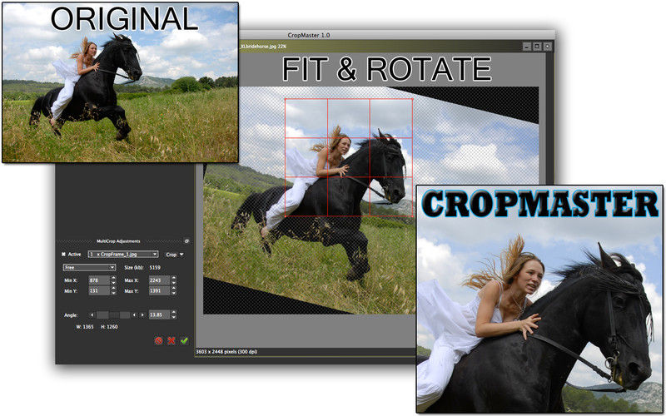Click the Min X value field
666x416 pixels.
[x=99, y=280]
